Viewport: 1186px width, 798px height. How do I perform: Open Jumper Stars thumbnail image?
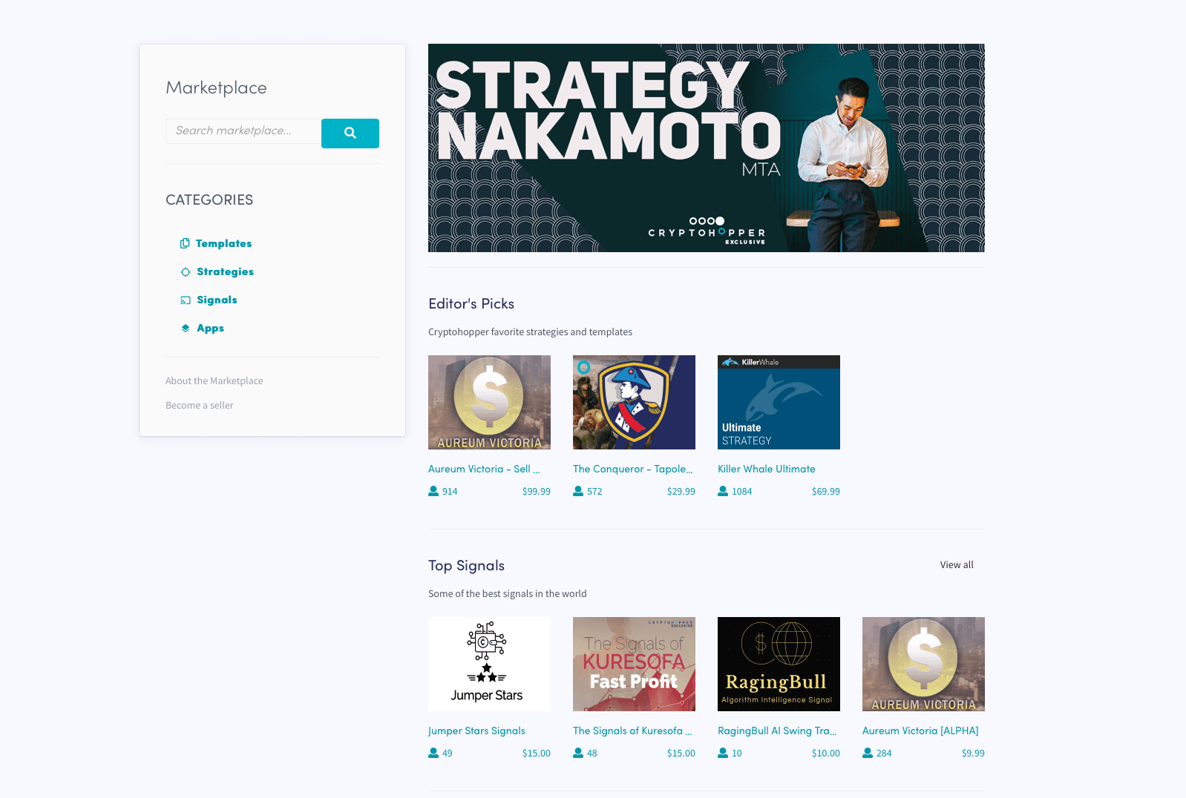click(x=489, y=664)
